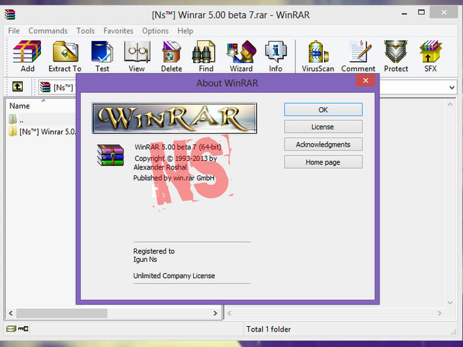The width and height of the screenshot is (463, 347).
Task: Click "WinRAR 5.00 beta 7 (64-bit)" version text
Action: tap(178, 147)
